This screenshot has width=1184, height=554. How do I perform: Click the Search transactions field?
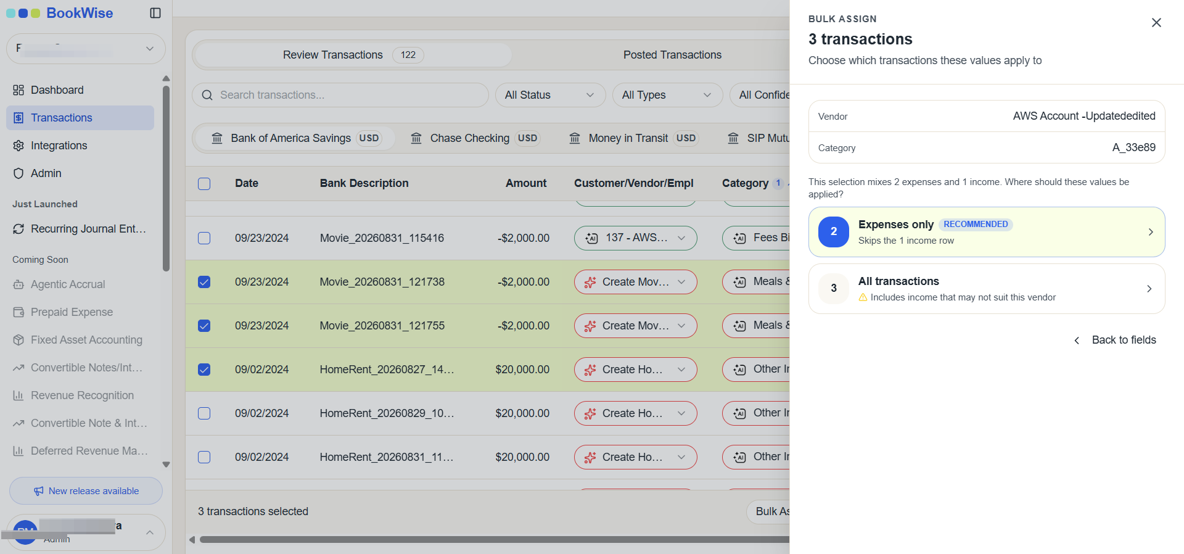[x=340, y=95]
